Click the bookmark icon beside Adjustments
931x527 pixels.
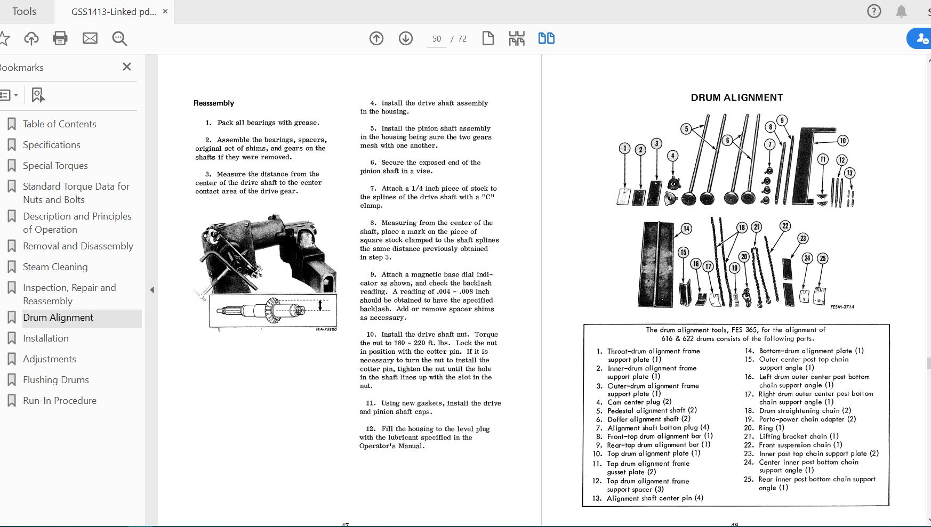(x=11, y=359)
